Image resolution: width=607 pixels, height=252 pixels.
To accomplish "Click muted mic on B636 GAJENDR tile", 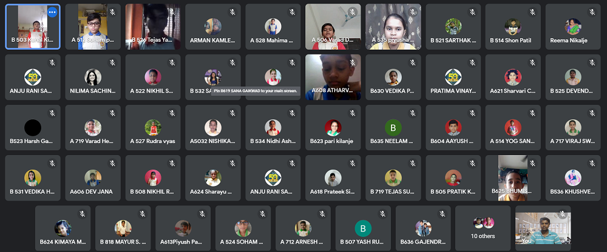I will pyautogui.click(x=442, y=214).
